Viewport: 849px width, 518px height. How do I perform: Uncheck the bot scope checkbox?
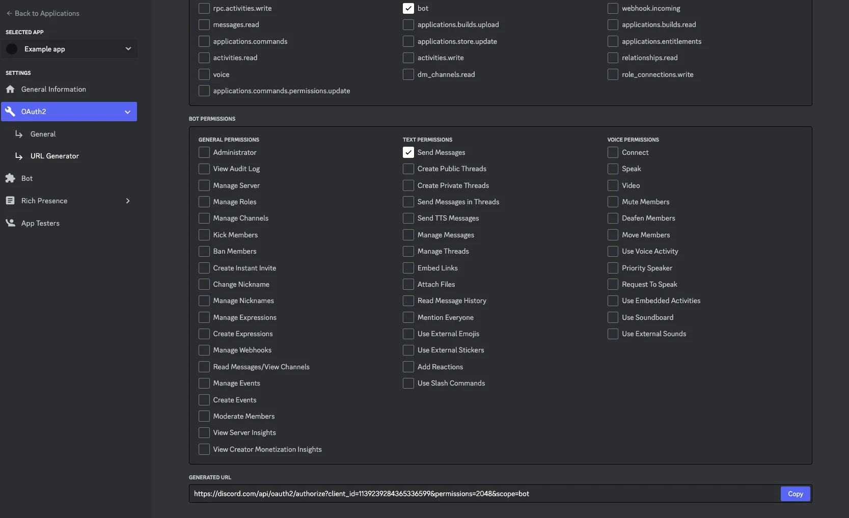(408, 8)
